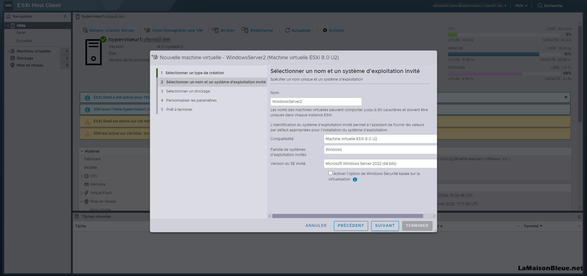Expand the Virtual Flash row
Image resolution: width=587 pixels, height=276 pixels.
coord(82,193)
